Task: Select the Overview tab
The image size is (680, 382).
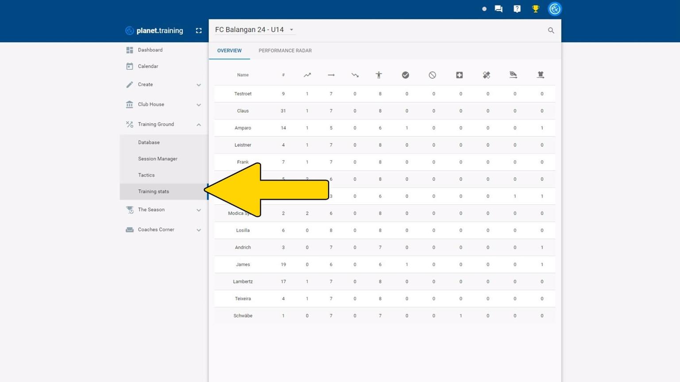Action: pyautogui.click(x=229, y=50)
